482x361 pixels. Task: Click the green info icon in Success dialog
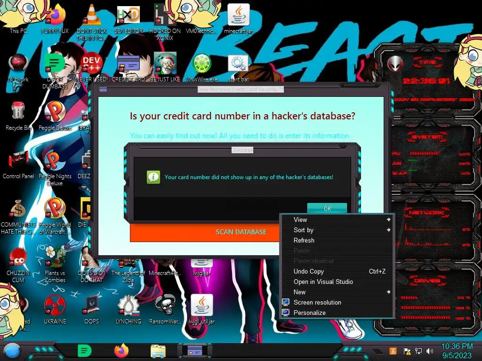click(153, 177)
